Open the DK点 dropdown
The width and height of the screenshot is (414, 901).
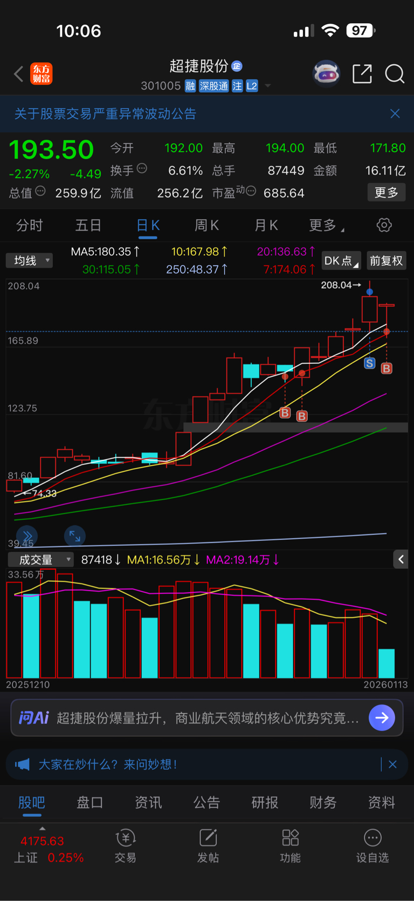[341, 261]
